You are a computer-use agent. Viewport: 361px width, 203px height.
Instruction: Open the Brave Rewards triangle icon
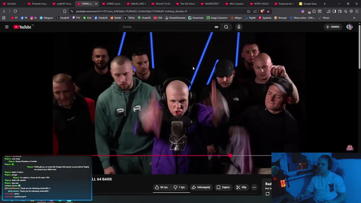[268, 11]
